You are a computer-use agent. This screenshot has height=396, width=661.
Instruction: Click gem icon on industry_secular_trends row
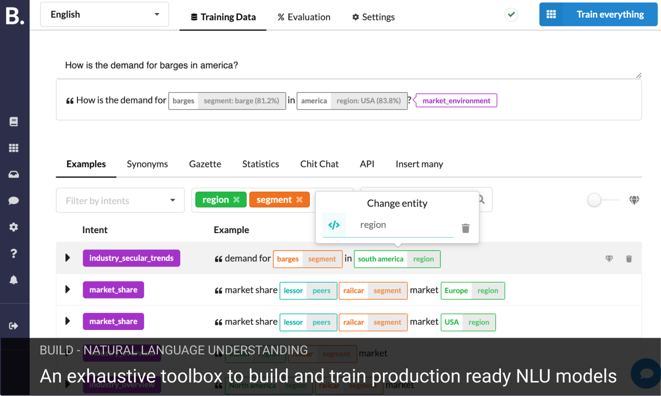point(609,259)
